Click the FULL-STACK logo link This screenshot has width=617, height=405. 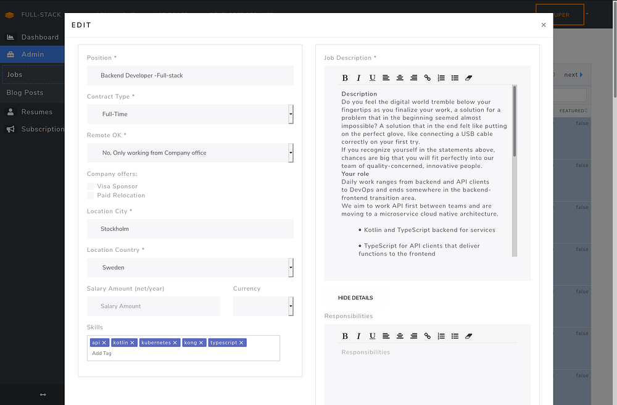pyautogui.click(x=33, y=15)
